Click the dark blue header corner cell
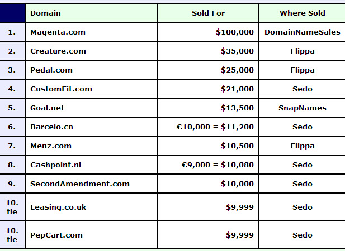 point(12,13)
